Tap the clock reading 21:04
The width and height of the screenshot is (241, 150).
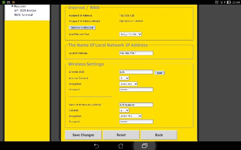click(236, 2)
